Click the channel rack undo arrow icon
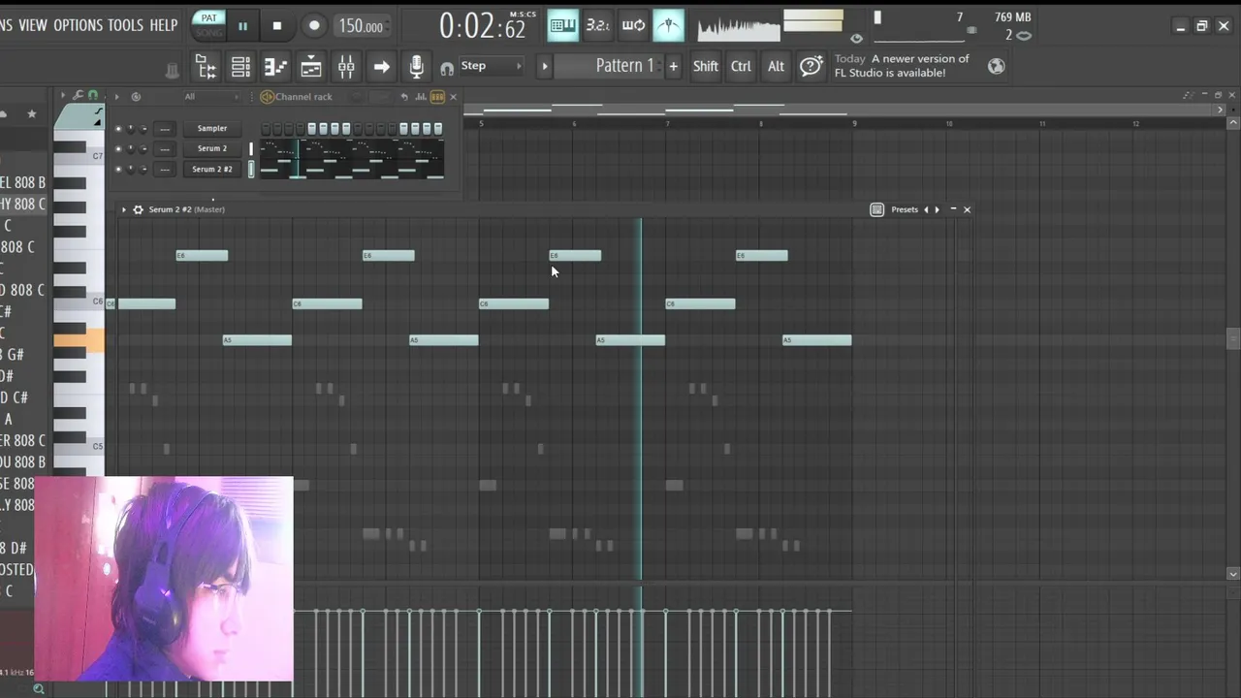Image resolution: width=1241 pixels, height=698 pixels. [404, 97]
